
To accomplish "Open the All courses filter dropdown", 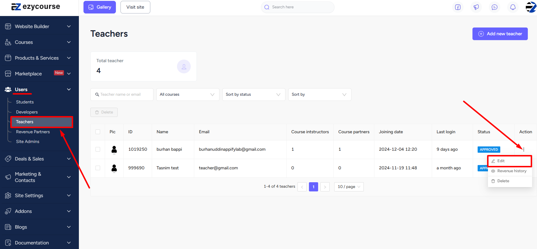I will (x=188, y=95).
